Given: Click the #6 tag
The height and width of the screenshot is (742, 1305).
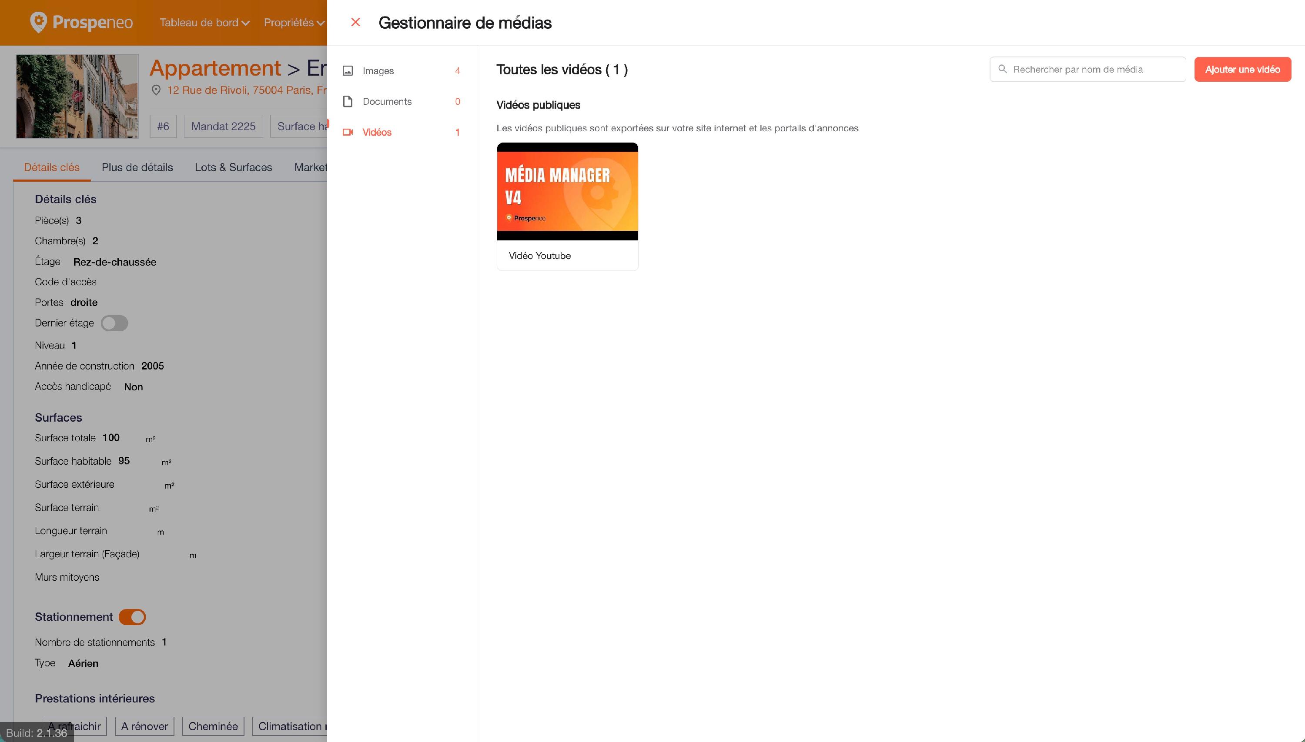Looking at the screenshot, I should point(163,126).
